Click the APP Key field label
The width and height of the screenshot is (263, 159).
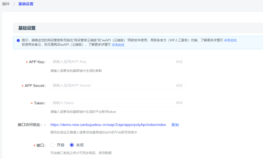(37, 62)
